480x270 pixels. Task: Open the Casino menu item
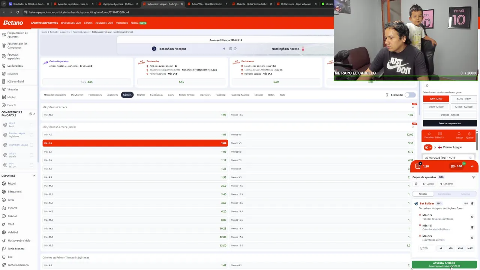(x=88, y=23)
